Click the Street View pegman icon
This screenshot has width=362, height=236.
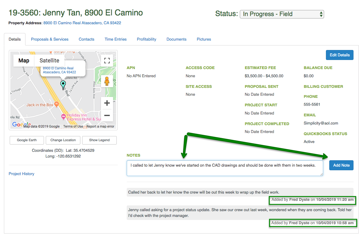pyautogui.click(x=107, y=81)
